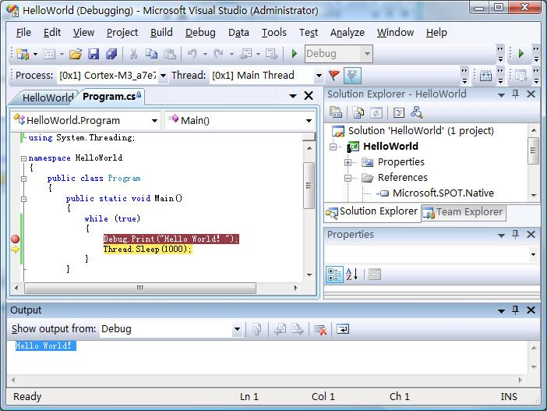Click View Code icon in Solution Explorer
547x411 pixels.
coord(399,112)
